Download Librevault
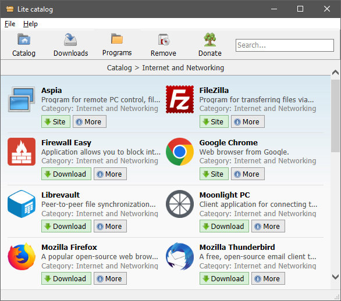This screenshot has height=301, width=341. tap(66, 226)
